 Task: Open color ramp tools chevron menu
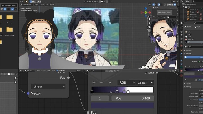click(x=110, y=82)
